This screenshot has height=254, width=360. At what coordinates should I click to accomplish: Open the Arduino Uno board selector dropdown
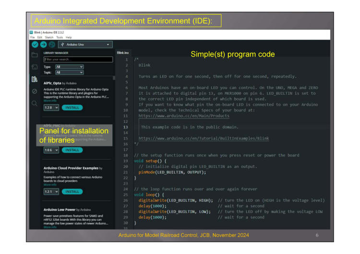pyautogui.click(x=85, y=44)
